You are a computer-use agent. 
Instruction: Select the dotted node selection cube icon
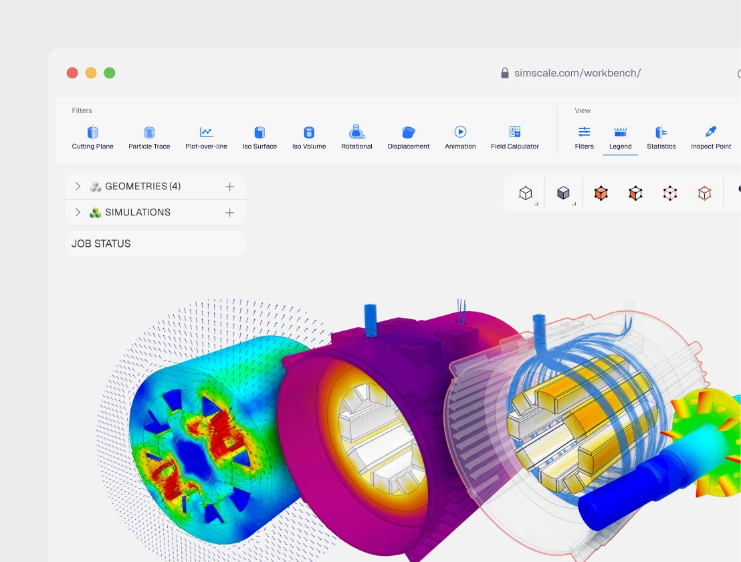[670, 193]
